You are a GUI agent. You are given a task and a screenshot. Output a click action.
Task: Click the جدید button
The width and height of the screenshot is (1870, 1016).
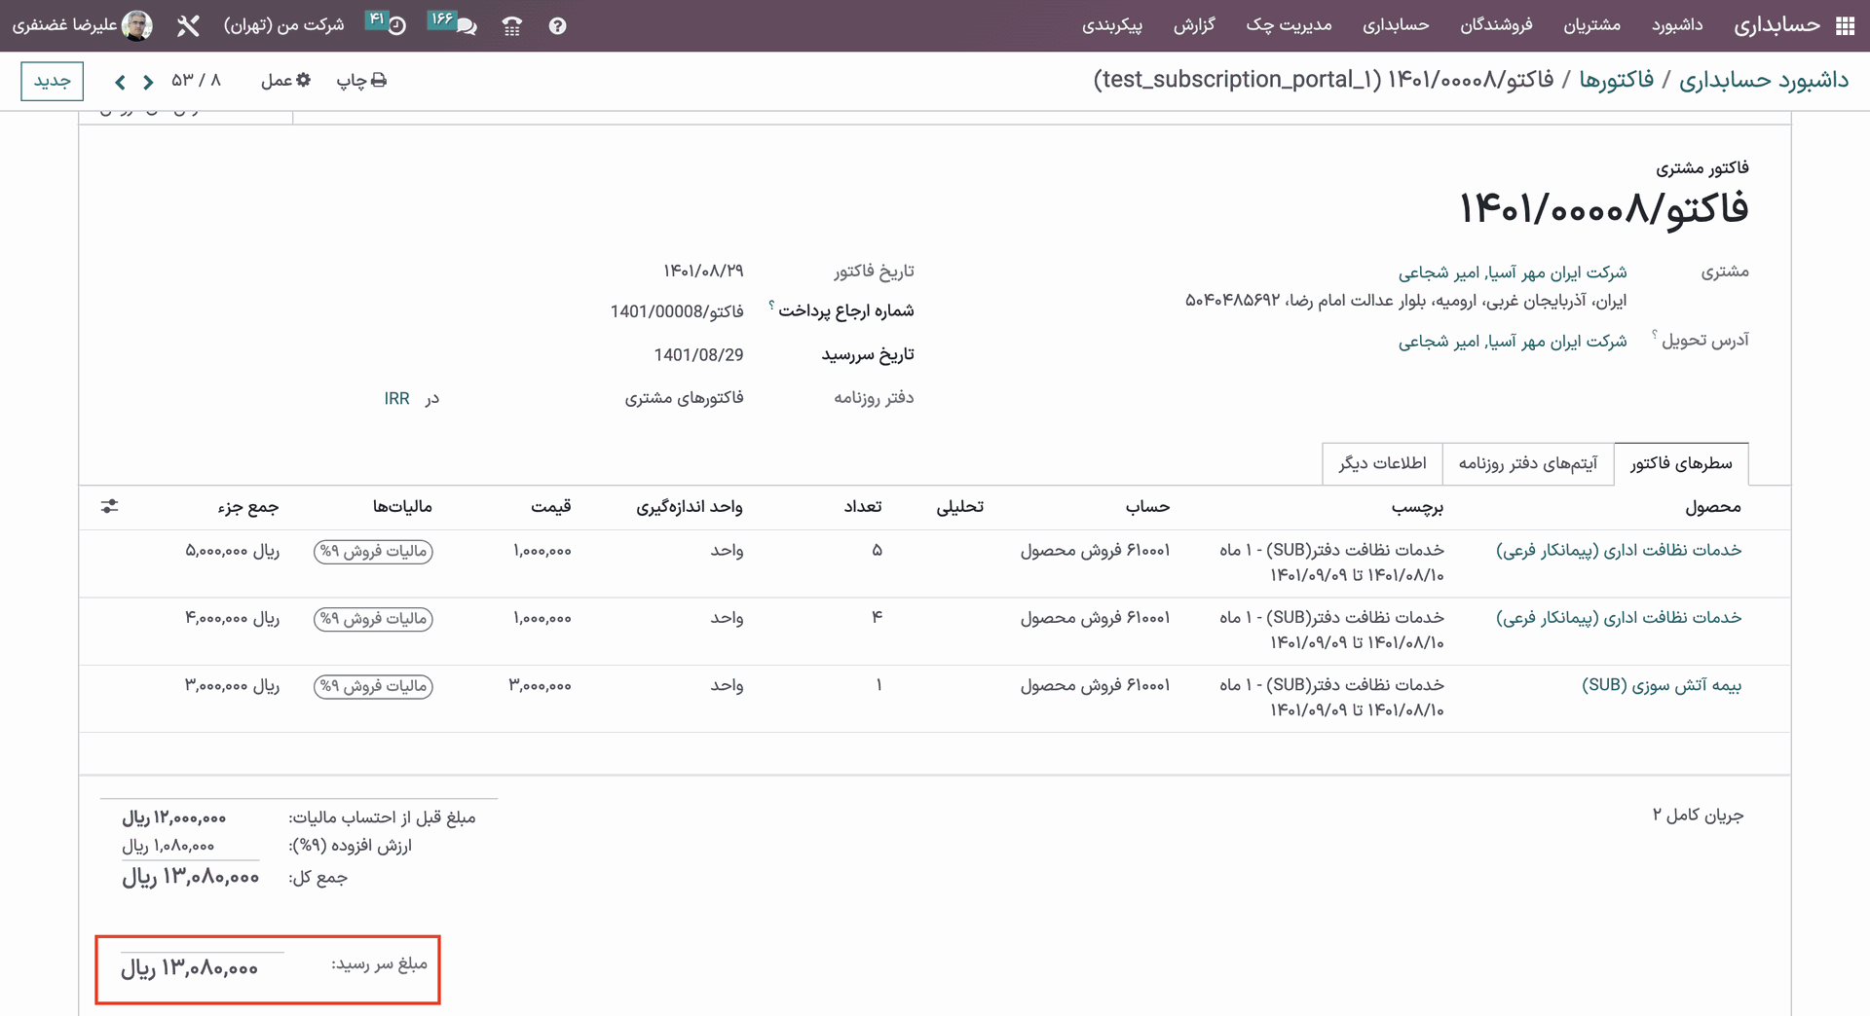53,81
